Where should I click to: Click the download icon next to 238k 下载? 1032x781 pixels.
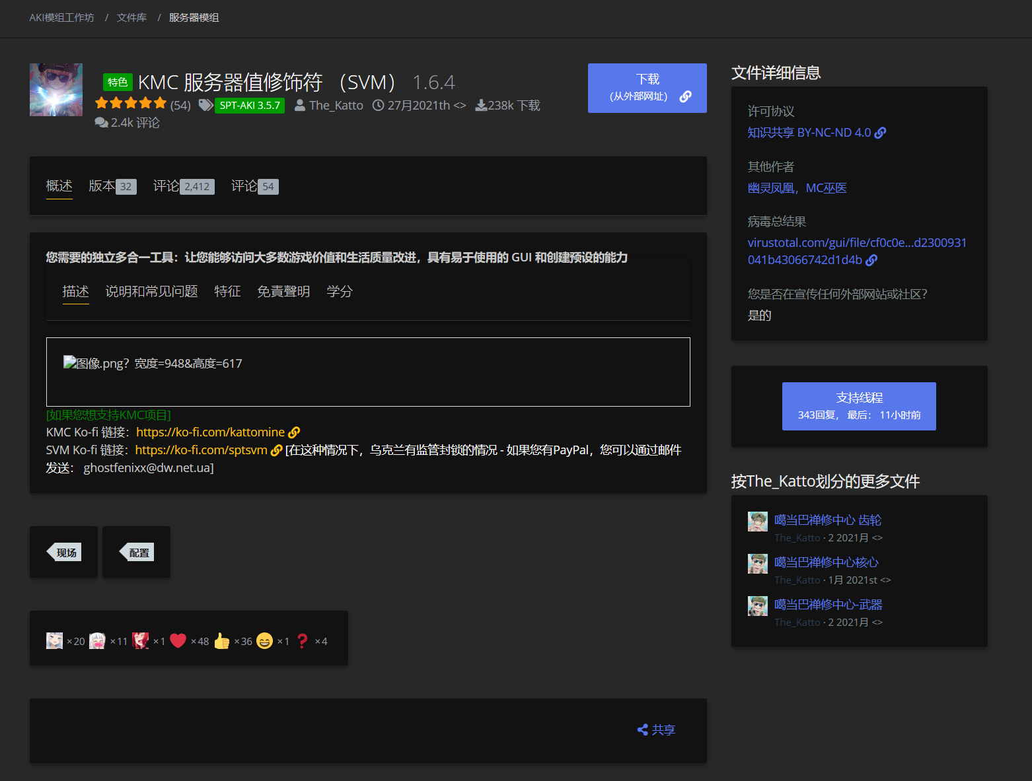pyautogui.click(x=482, y=105)
